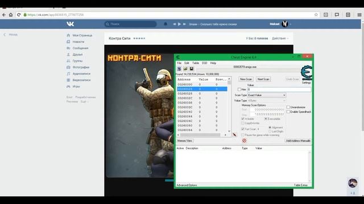The width and height of the screenshot is (364, 204).
Task: Select the highlighted address row 00260024
Action: pos(202,89)
